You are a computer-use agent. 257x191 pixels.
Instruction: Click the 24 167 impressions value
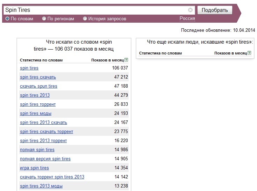121,122
